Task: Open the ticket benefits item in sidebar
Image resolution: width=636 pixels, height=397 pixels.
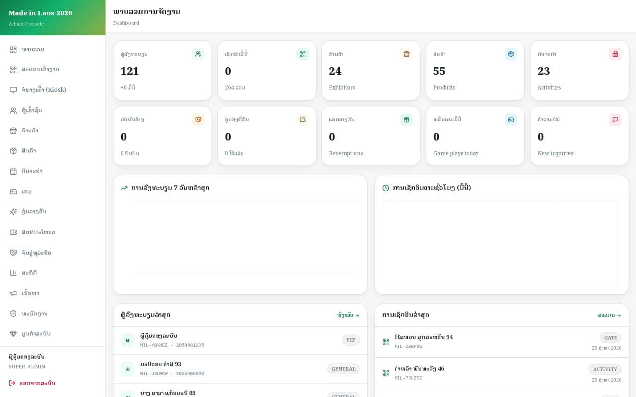Action: click(53, 232)
